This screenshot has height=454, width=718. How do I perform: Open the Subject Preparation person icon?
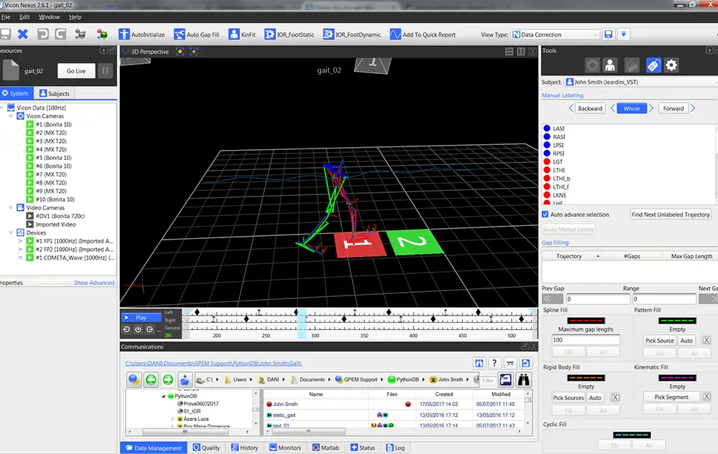(x=610, y=65)
